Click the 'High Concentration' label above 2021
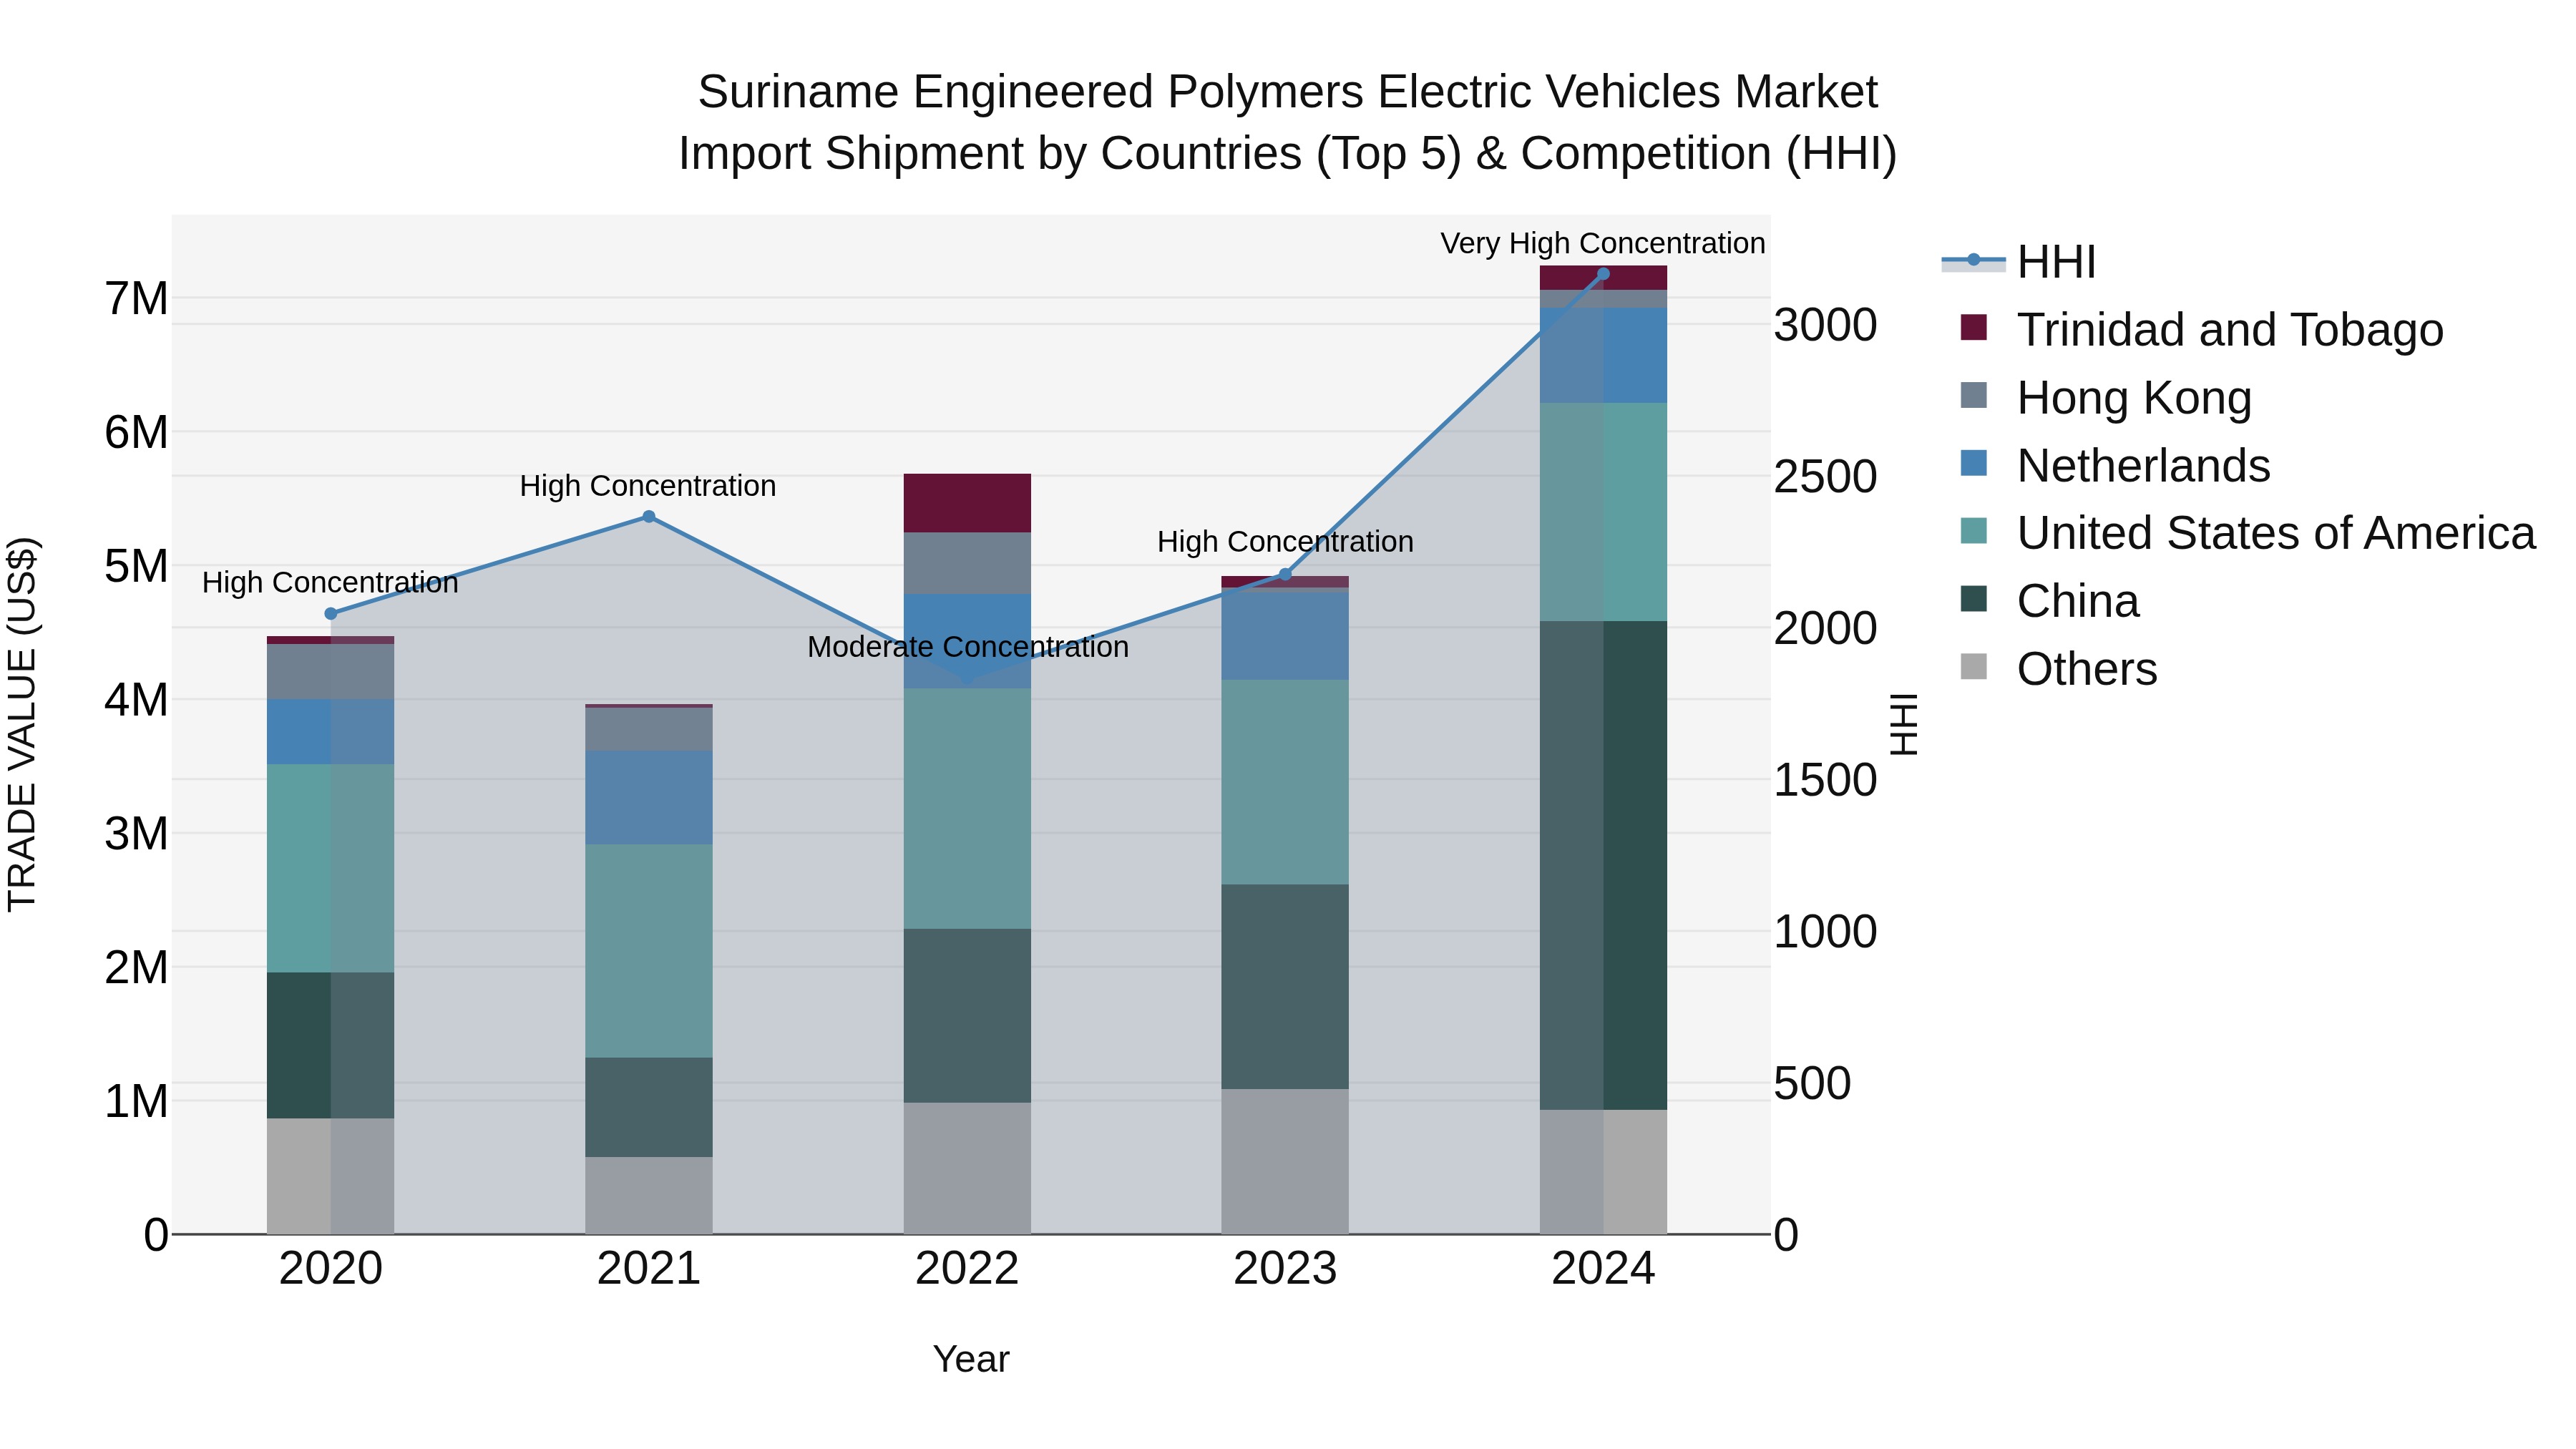The width and height of the screenshot is (2576, 1449). click(648, 486)
